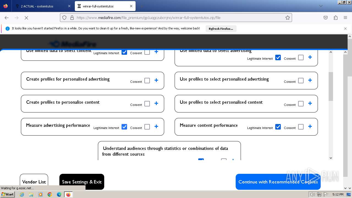Click the Action Center flag tray icon
Screen dimensions: 352x198
[326, 194]
